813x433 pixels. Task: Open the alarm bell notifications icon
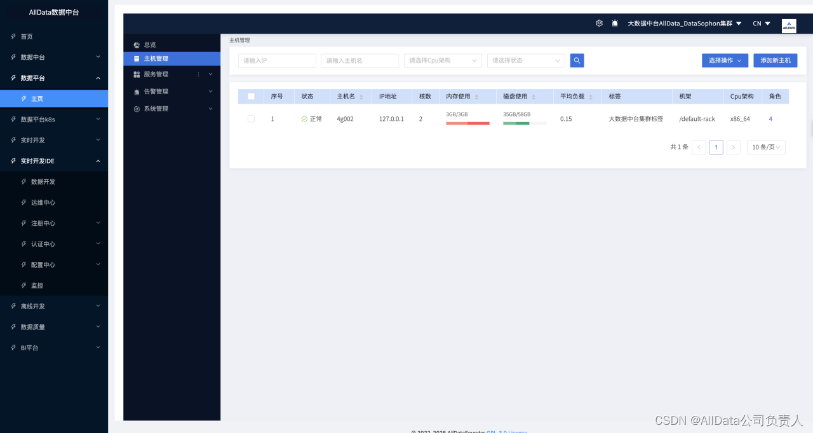coord(615,23)
